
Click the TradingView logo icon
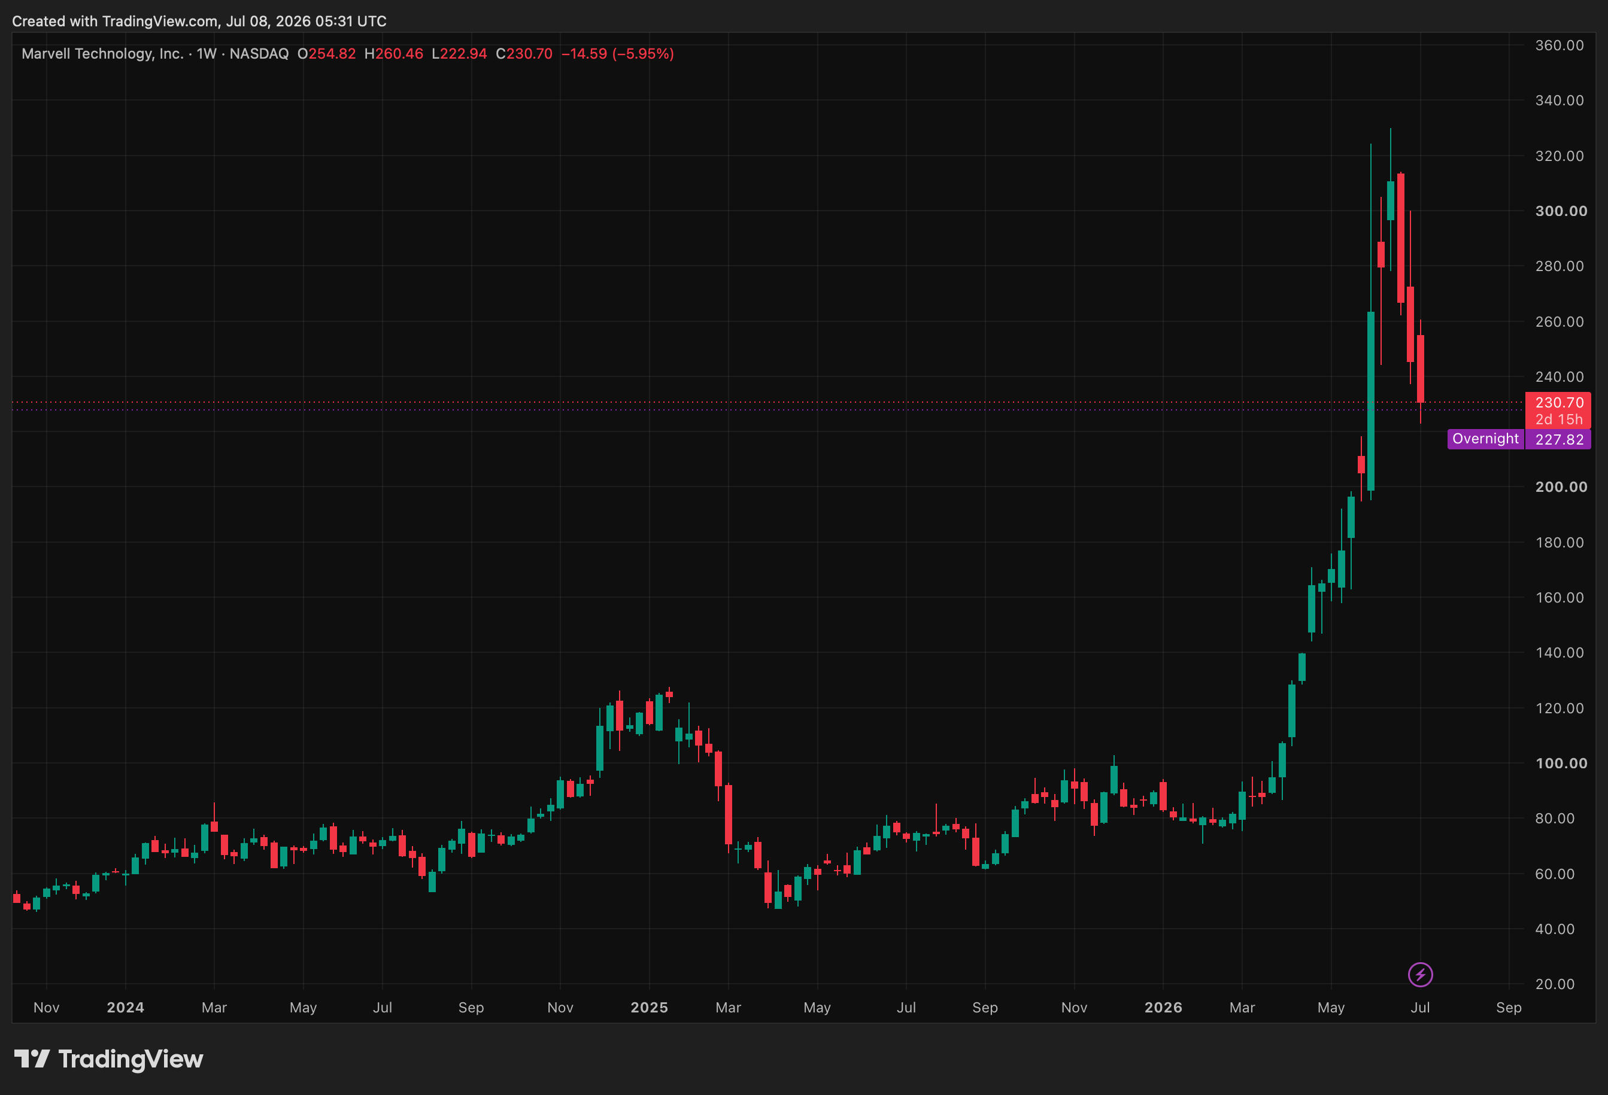point(32,1058)
